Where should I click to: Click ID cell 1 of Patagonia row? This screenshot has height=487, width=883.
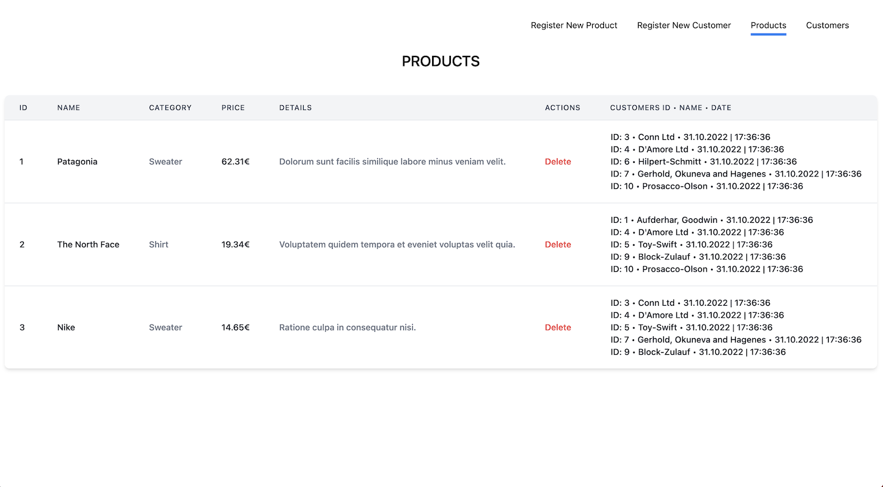[22, 162]
